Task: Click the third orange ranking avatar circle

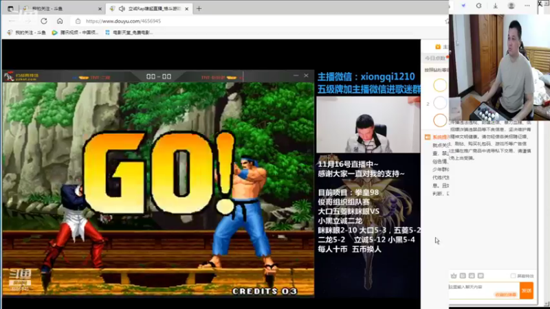Action: coord(440,121)
